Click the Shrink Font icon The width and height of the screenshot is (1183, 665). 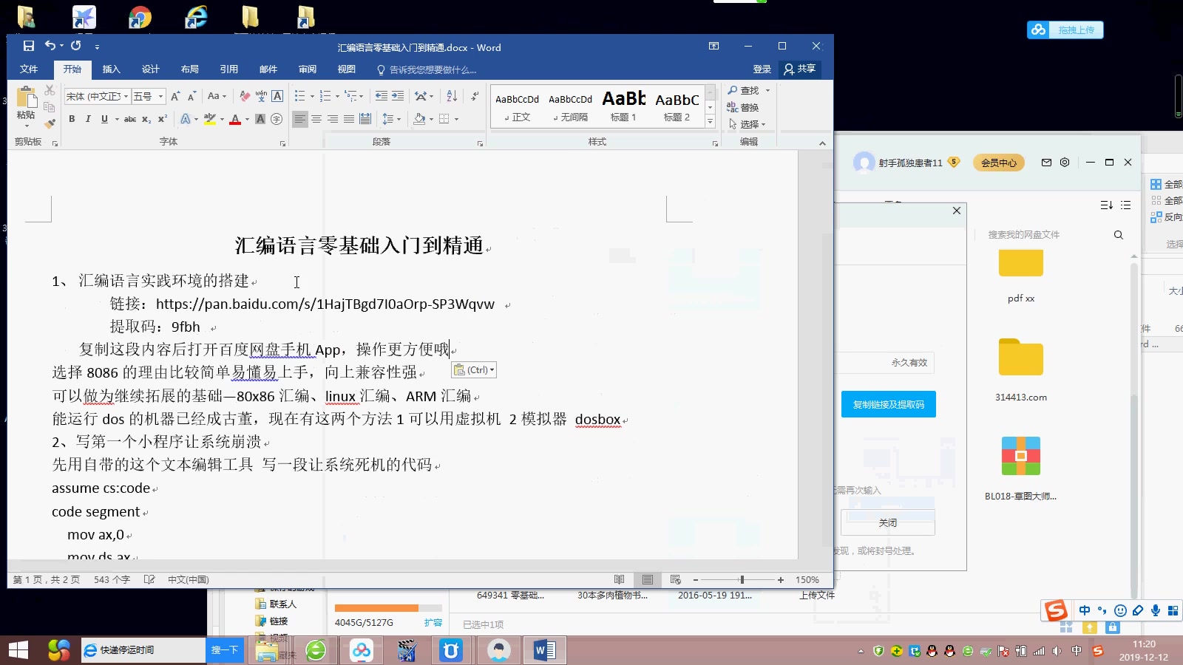click(x=191, y=96)
